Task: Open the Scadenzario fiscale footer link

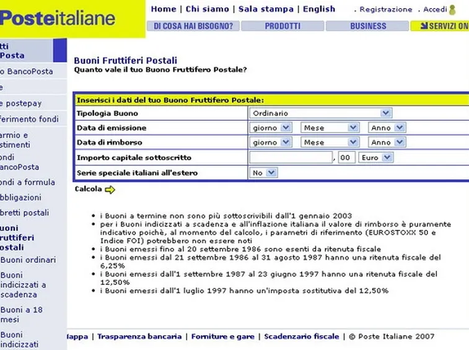Action: tap(302, 336)
